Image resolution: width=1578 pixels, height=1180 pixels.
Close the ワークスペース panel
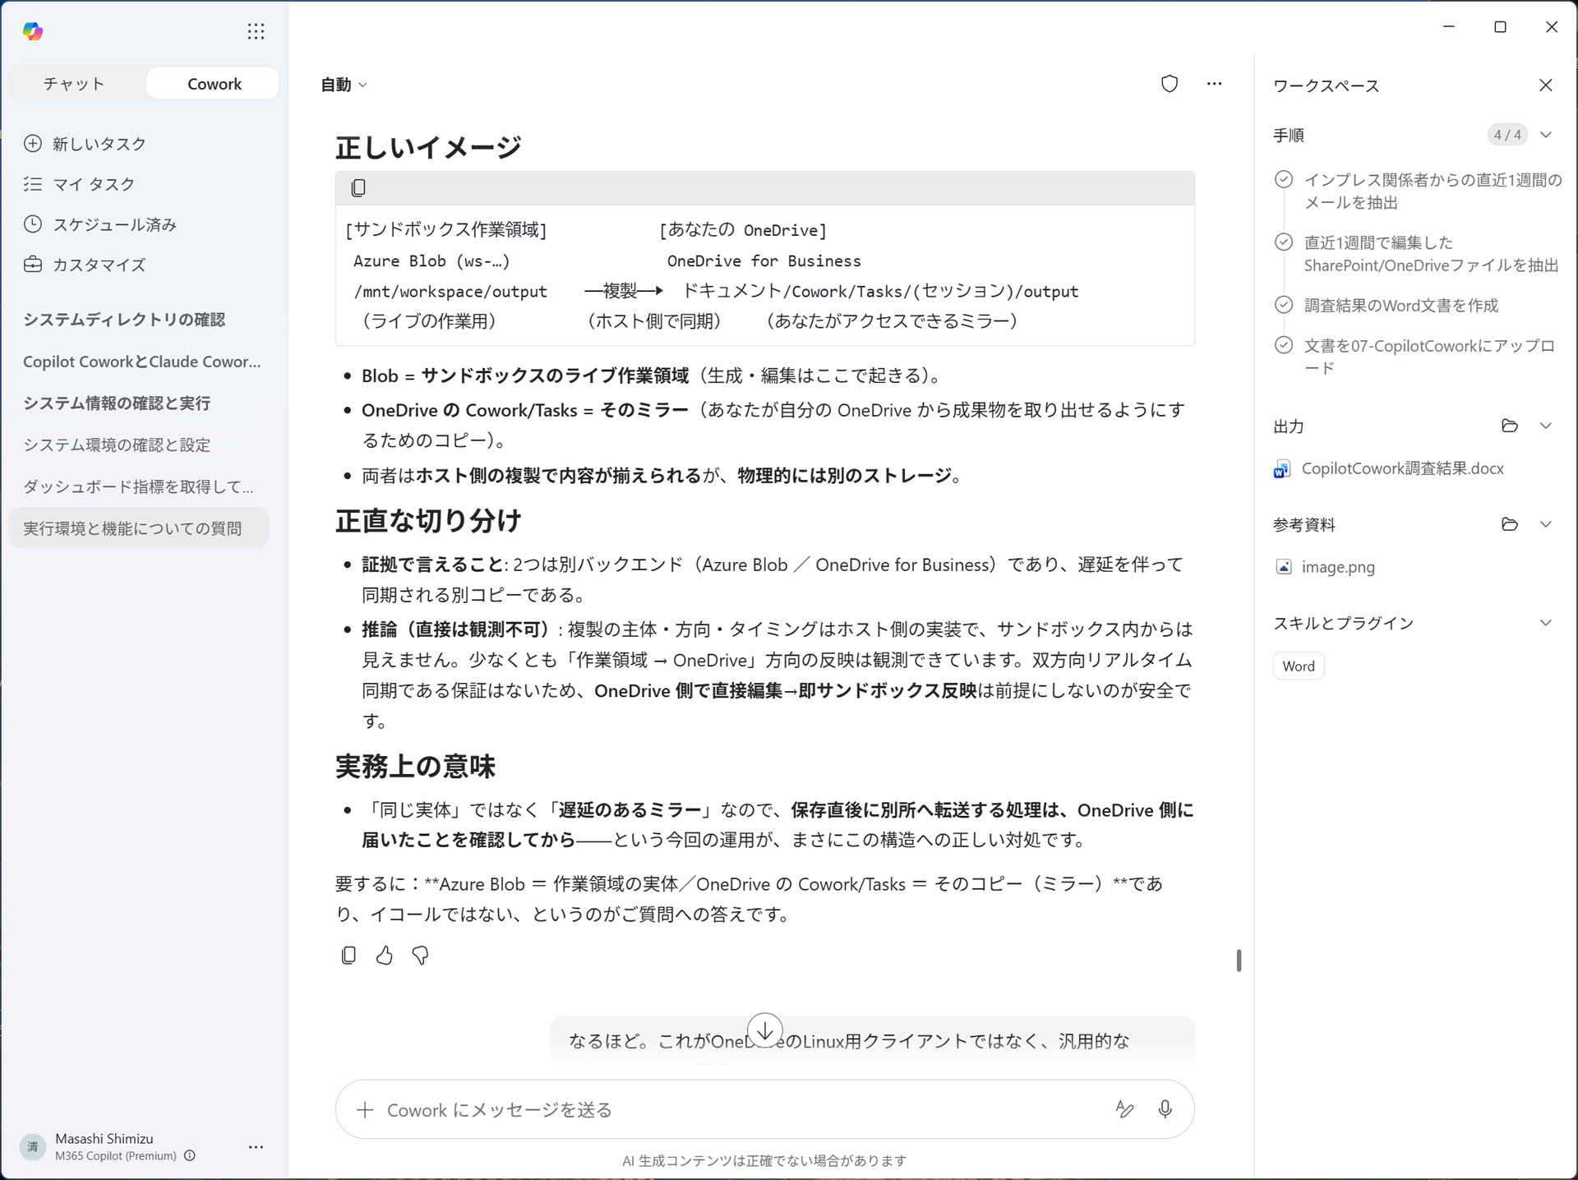(1545, 85)
